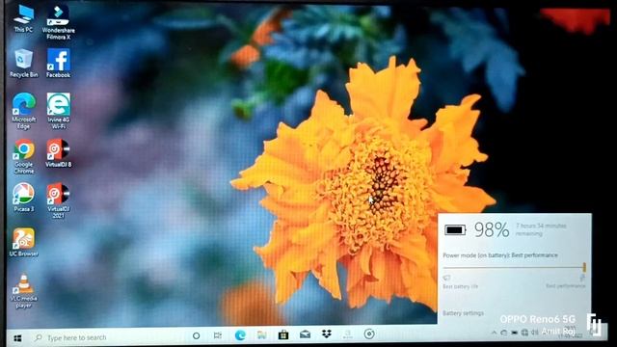Open the circular disc app in taskbar

pos(369,334)
